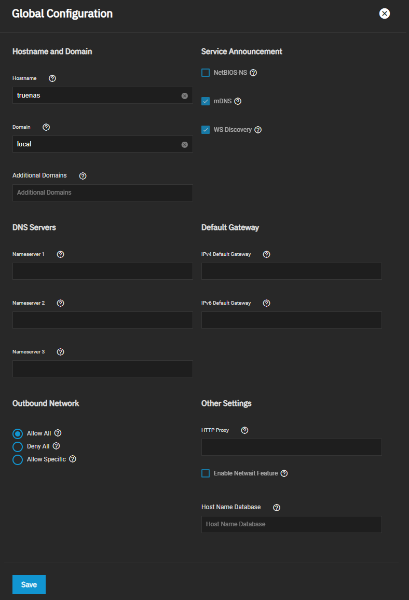409x600 pixels.
Task: Show help for WS-Discovery option
Action: [258, 130]
